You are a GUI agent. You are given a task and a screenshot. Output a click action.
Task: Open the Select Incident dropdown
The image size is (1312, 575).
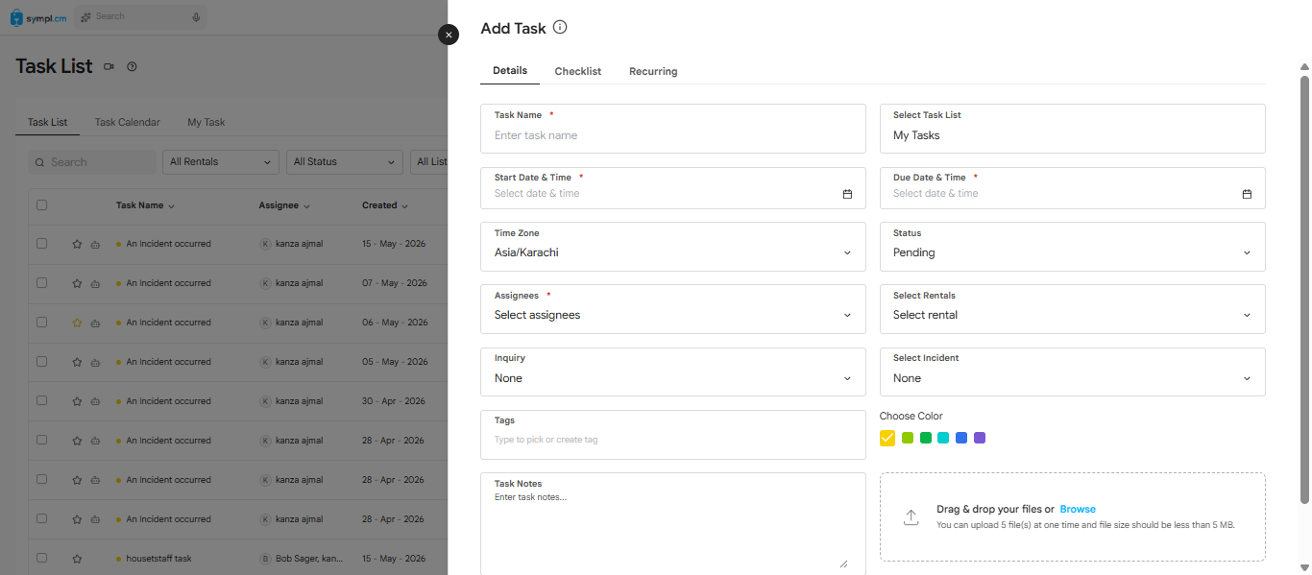pyautogui.click(x=1073, y=371)
